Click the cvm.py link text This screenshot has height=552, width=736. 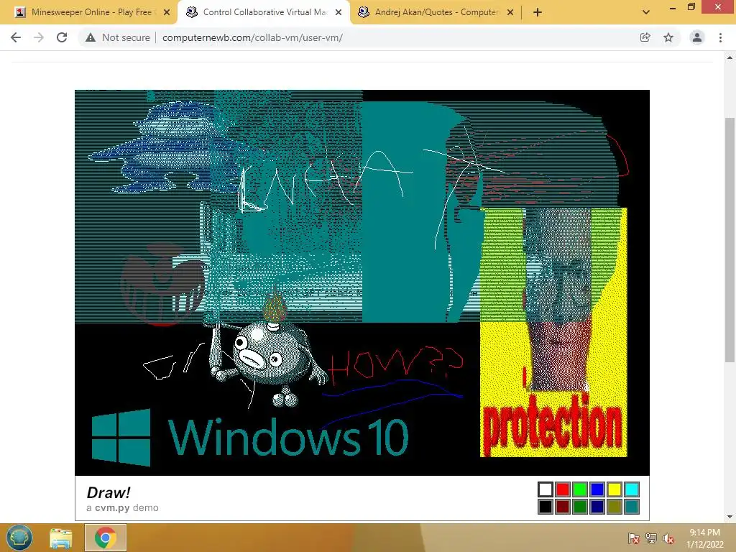click(112, 508)
